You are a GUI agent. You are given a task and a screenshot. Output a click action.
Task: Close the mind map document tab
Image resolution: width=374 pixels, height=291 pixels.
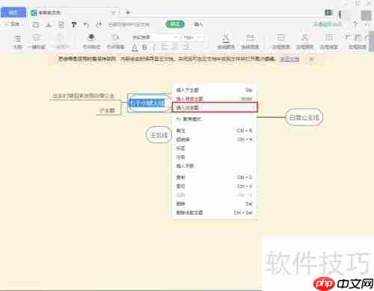(114, 13)
